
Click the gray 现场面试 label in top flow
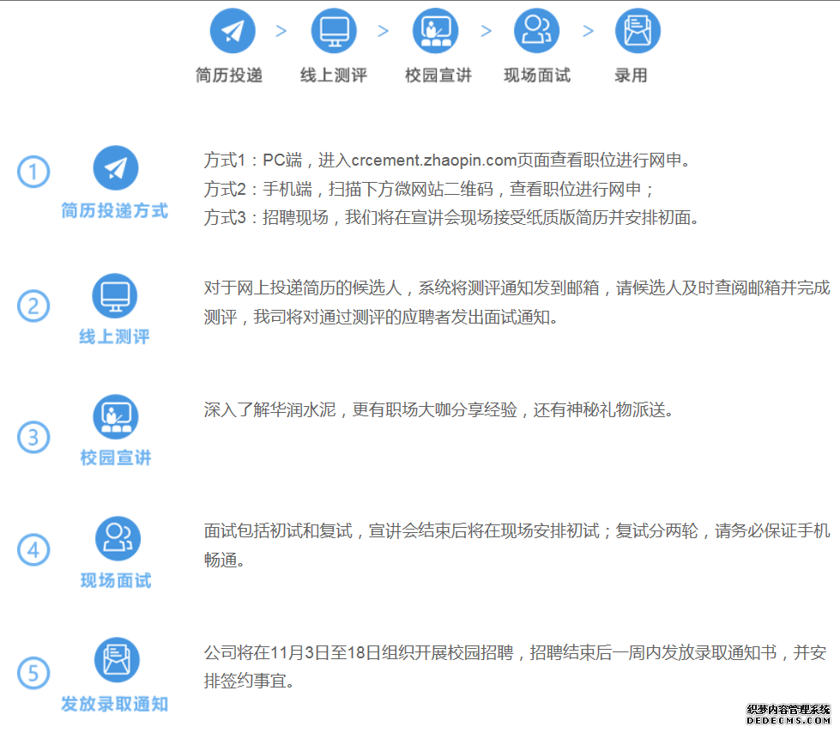537,75
